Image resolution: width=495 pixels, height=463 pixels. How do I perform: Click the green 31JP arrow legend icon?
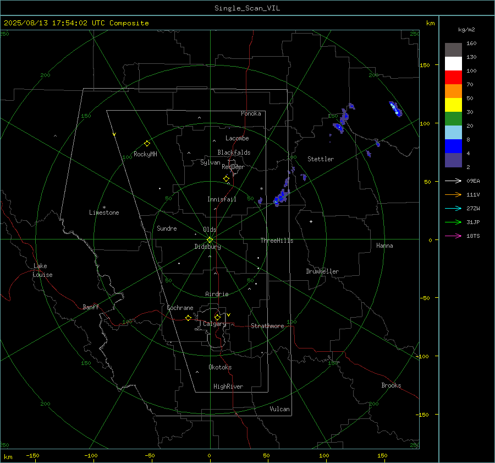[x=453, y=222]
